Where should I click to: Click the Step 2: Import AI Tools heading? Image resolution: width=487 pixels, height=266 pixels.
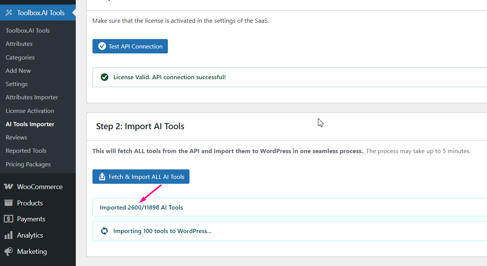point(140,126)
